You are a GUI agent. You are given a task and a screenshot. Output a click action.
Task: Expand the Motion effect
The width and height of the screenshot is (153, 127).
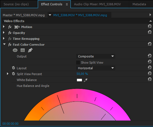click(x=4, y=27)
